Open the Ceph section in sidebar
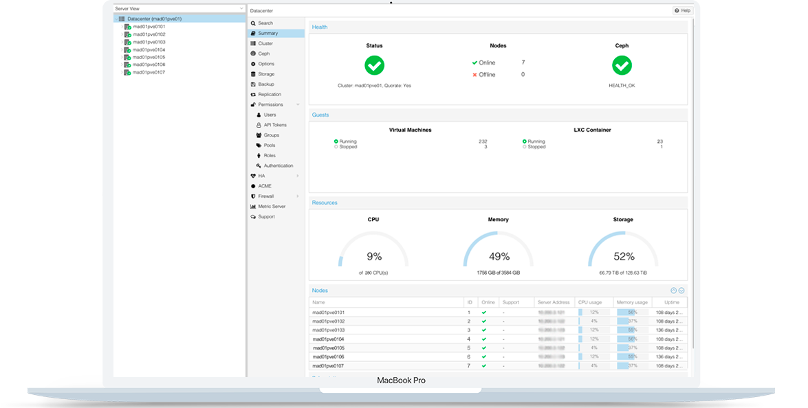Viewport: 808px width, 408px height. click(264, 54)
